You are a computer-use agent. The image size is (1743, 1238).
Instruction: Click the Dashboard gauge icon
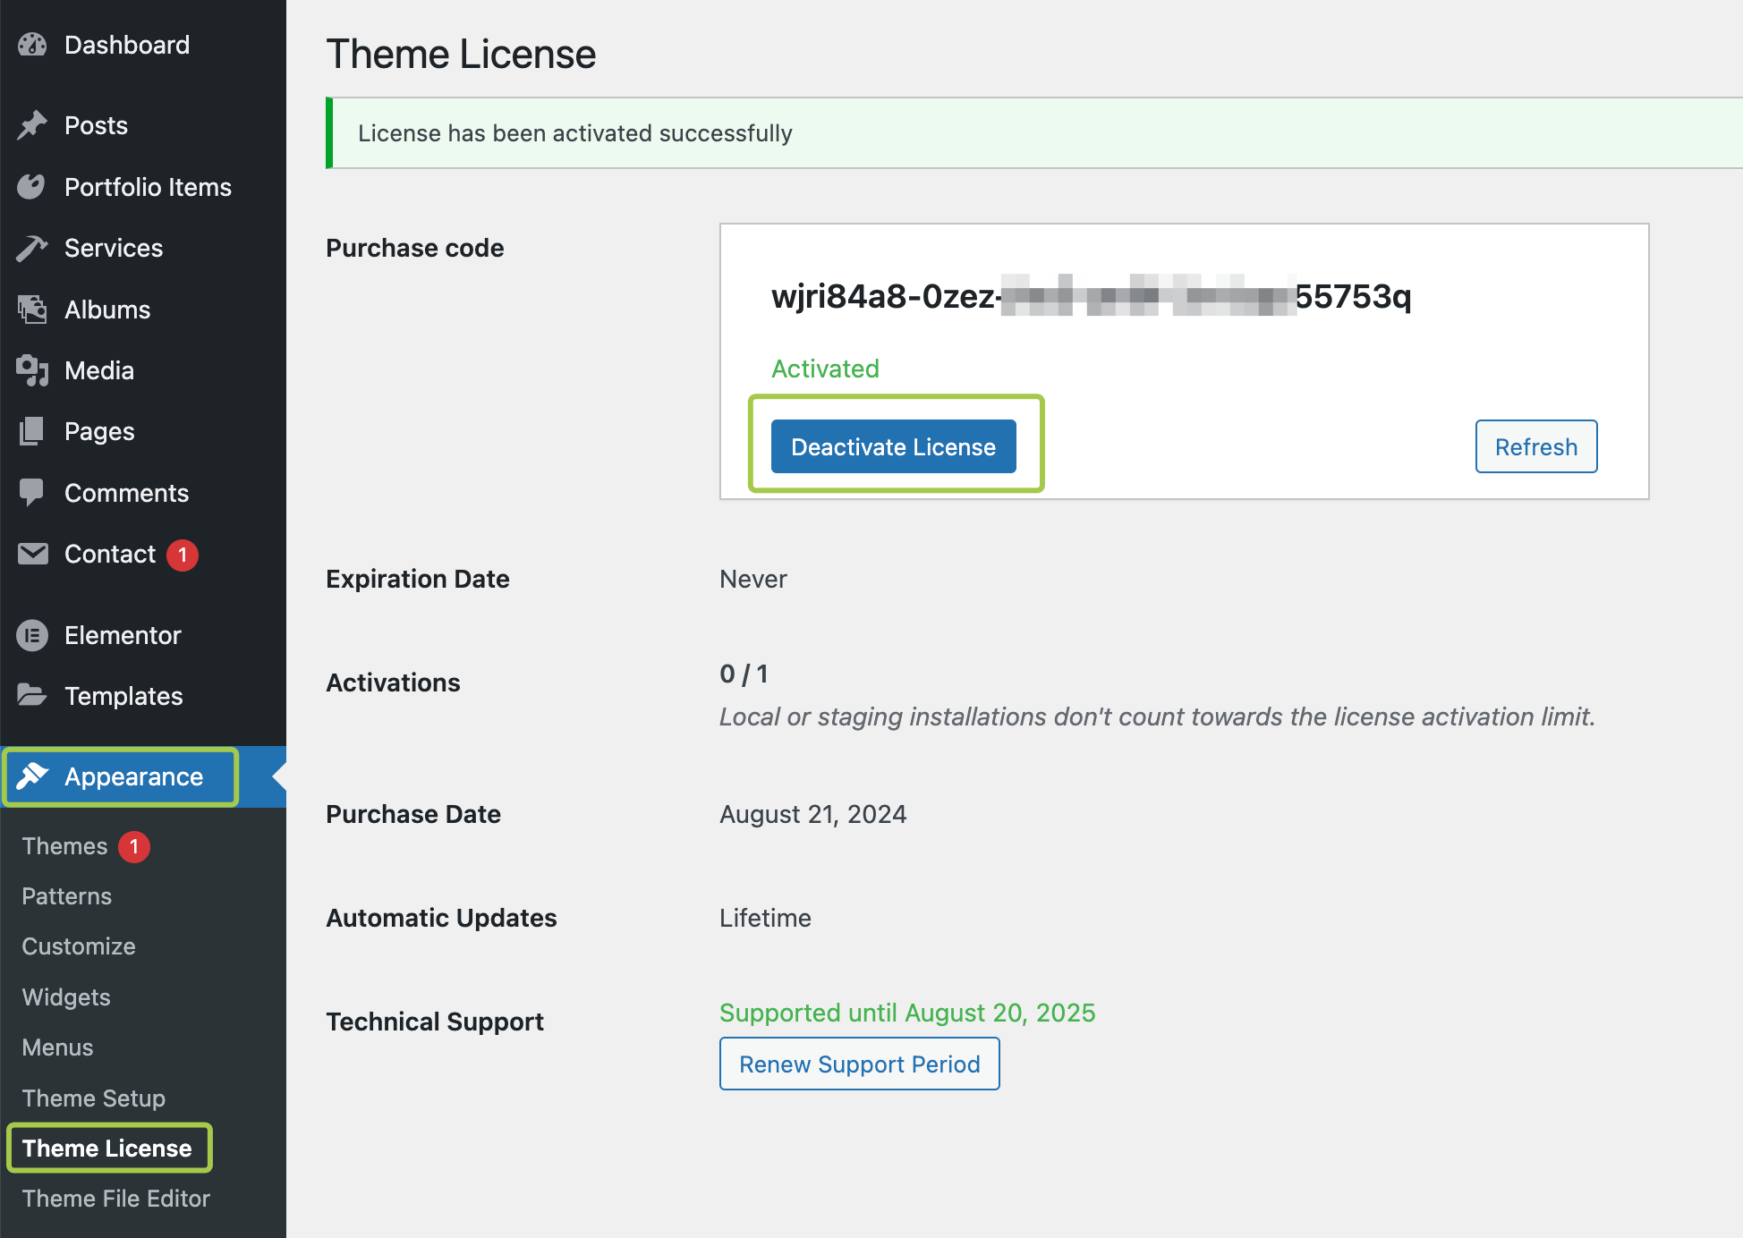32,45
